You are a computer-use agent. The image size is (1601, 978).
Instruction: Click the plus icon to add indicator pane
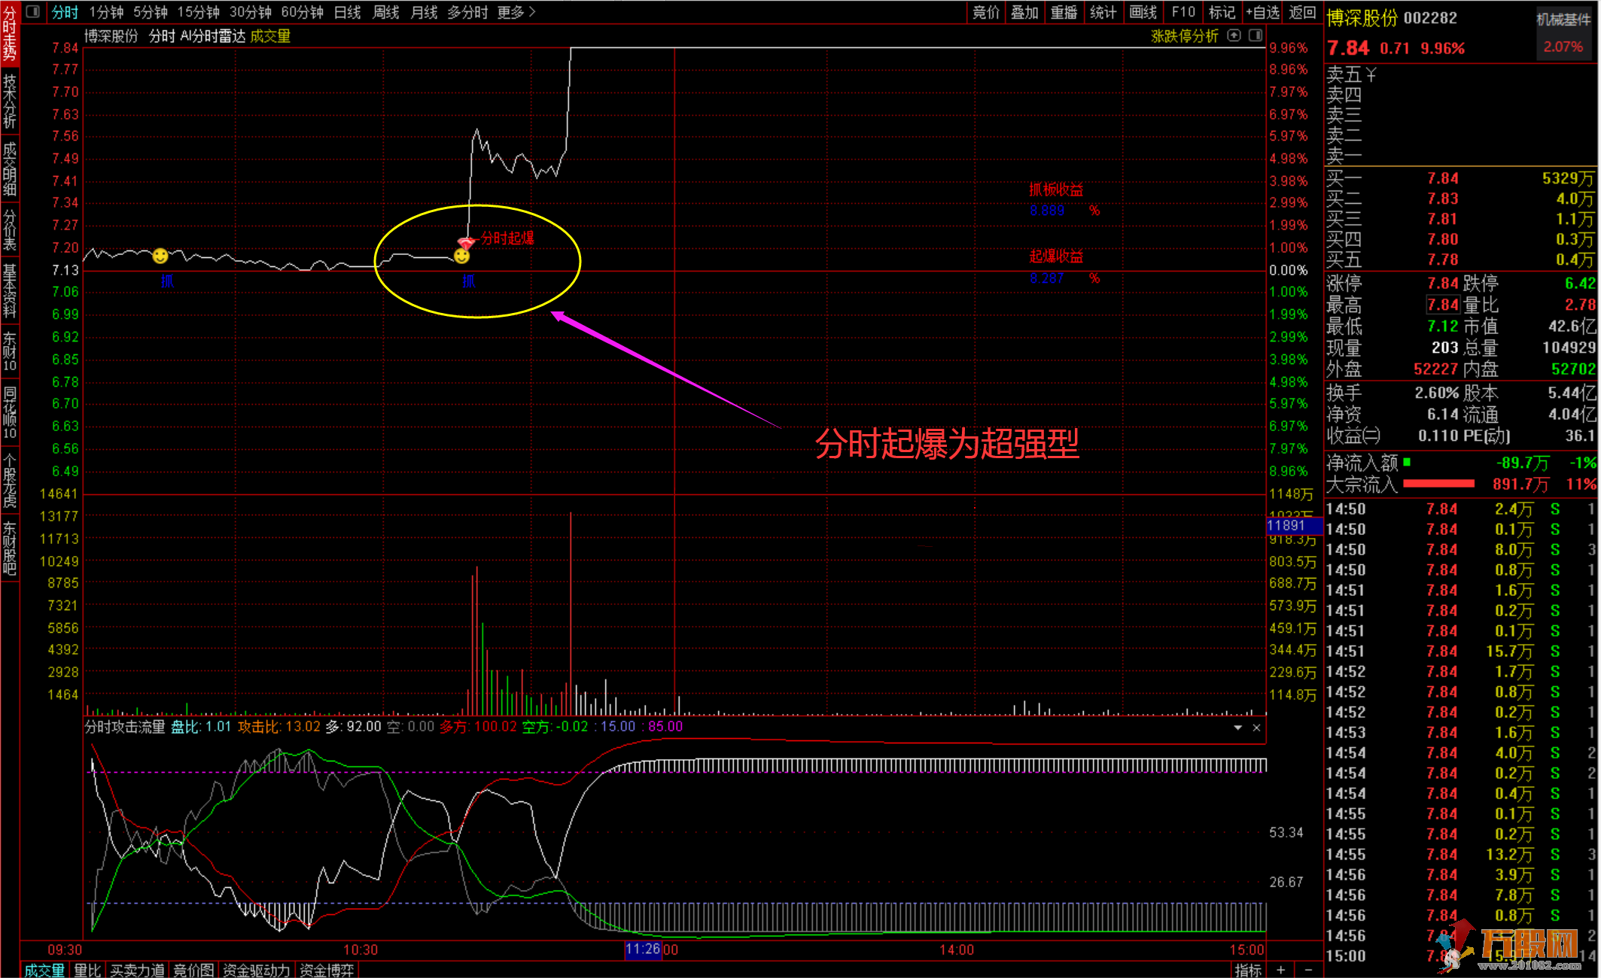coord(1281,970)
